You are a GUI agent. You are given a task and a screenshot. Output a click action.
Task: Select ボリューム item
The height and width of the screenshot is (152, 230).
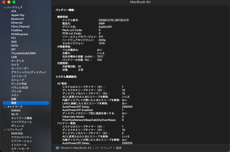[18, 126]
